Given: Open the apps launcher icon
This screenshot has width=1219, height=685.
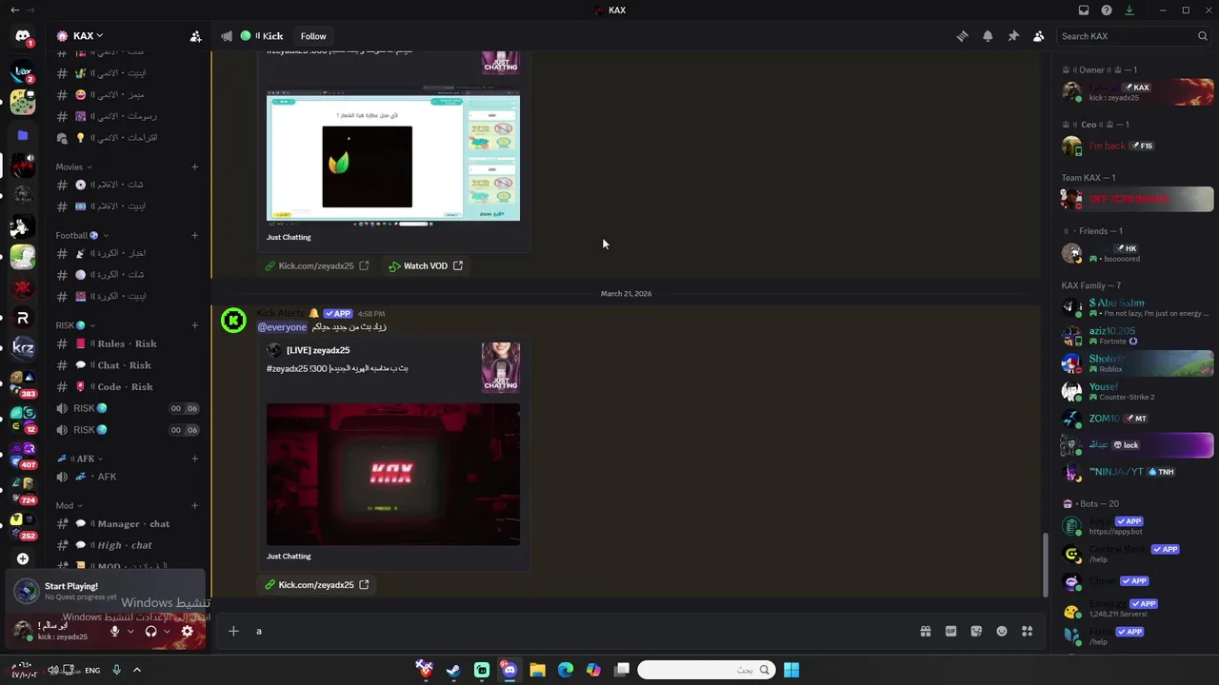Looking at the screenshot, I should 1027,631.
